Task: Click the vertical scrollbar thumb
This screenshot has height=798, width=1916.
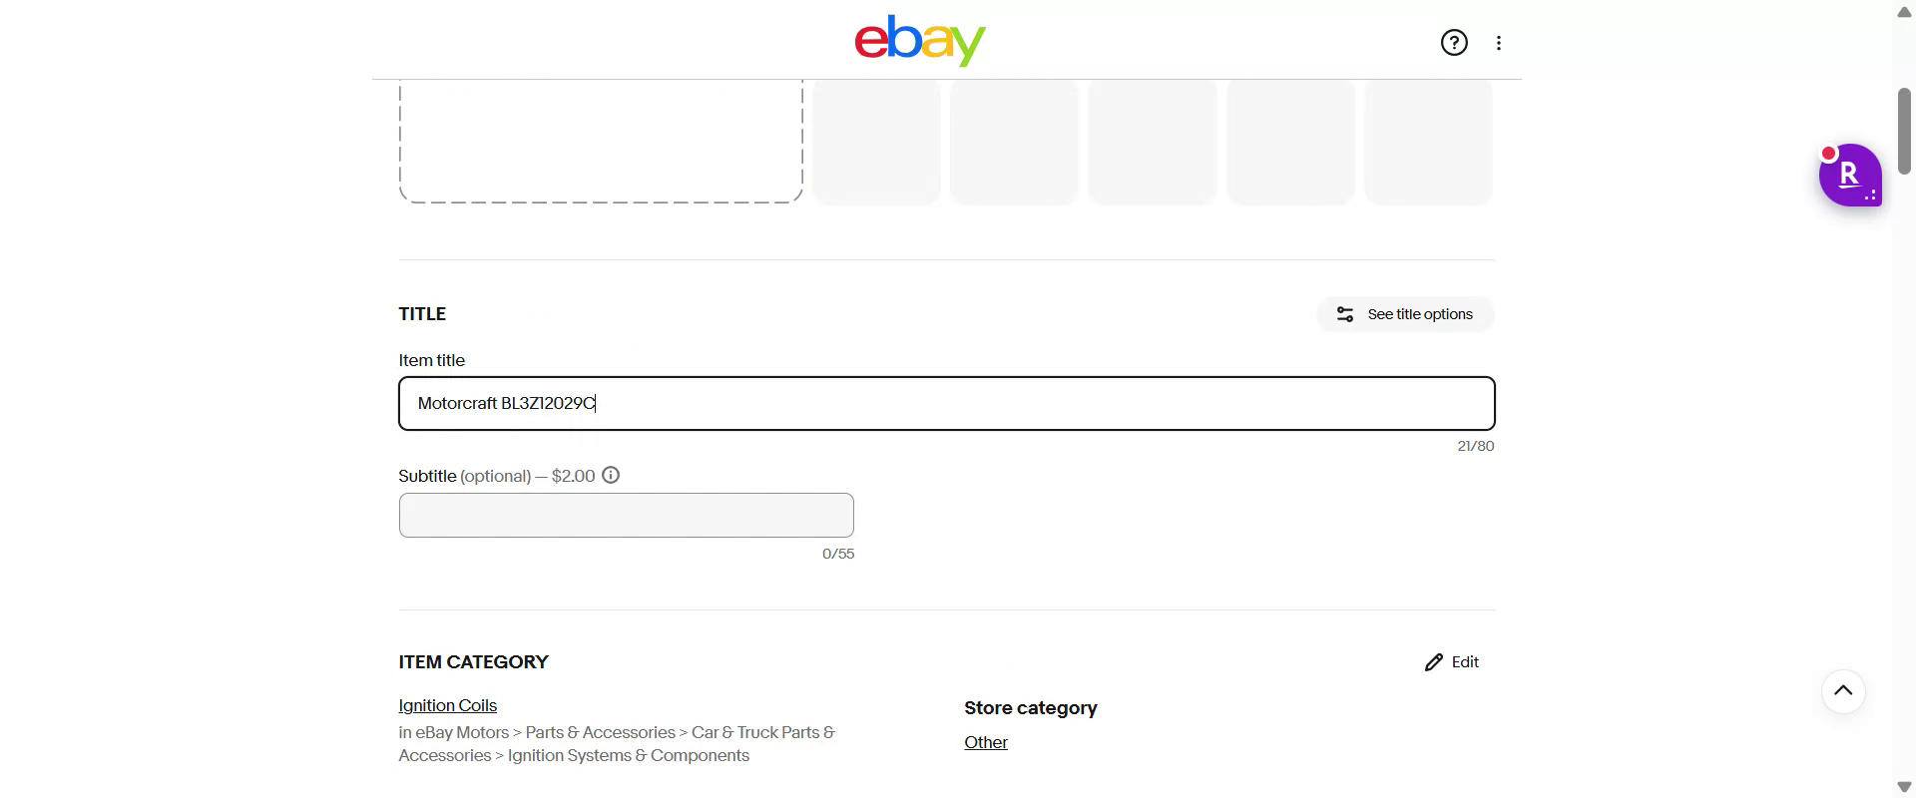Action: (x=1904, y=130)
